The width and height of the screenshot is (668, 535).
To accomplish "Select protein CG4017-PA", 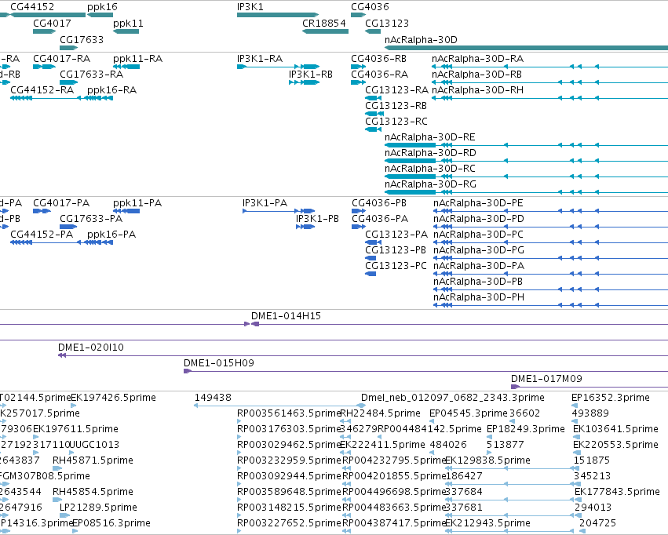I will tap(61, 203).
